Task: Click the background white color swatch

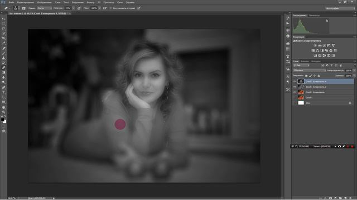Action: point(4,122)
